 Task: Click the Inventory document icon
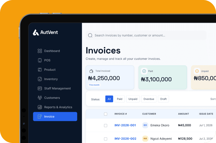40,79
